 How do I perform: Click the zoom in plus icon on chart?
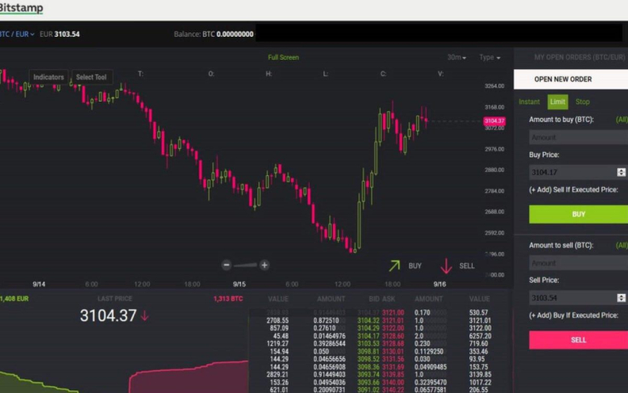pos(265,265)
